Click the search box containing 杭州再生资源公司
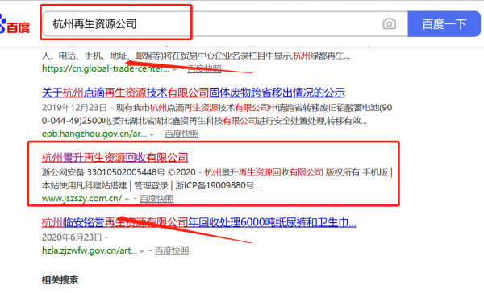Image resolution: width=484 pixels, height=293 pixels. 225,24
